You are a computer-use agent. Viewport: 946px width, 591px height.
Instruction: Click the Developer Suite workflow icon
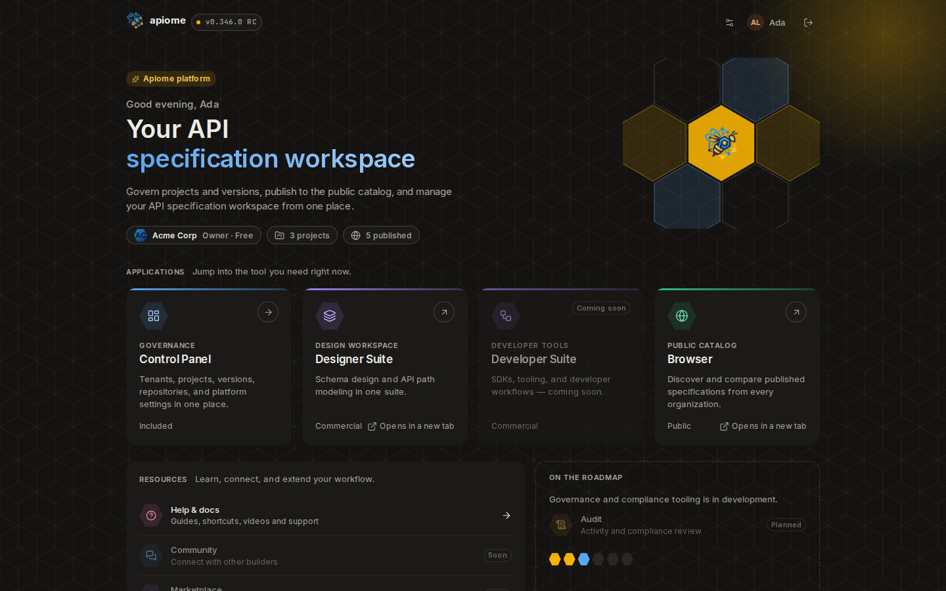[506, 316]
